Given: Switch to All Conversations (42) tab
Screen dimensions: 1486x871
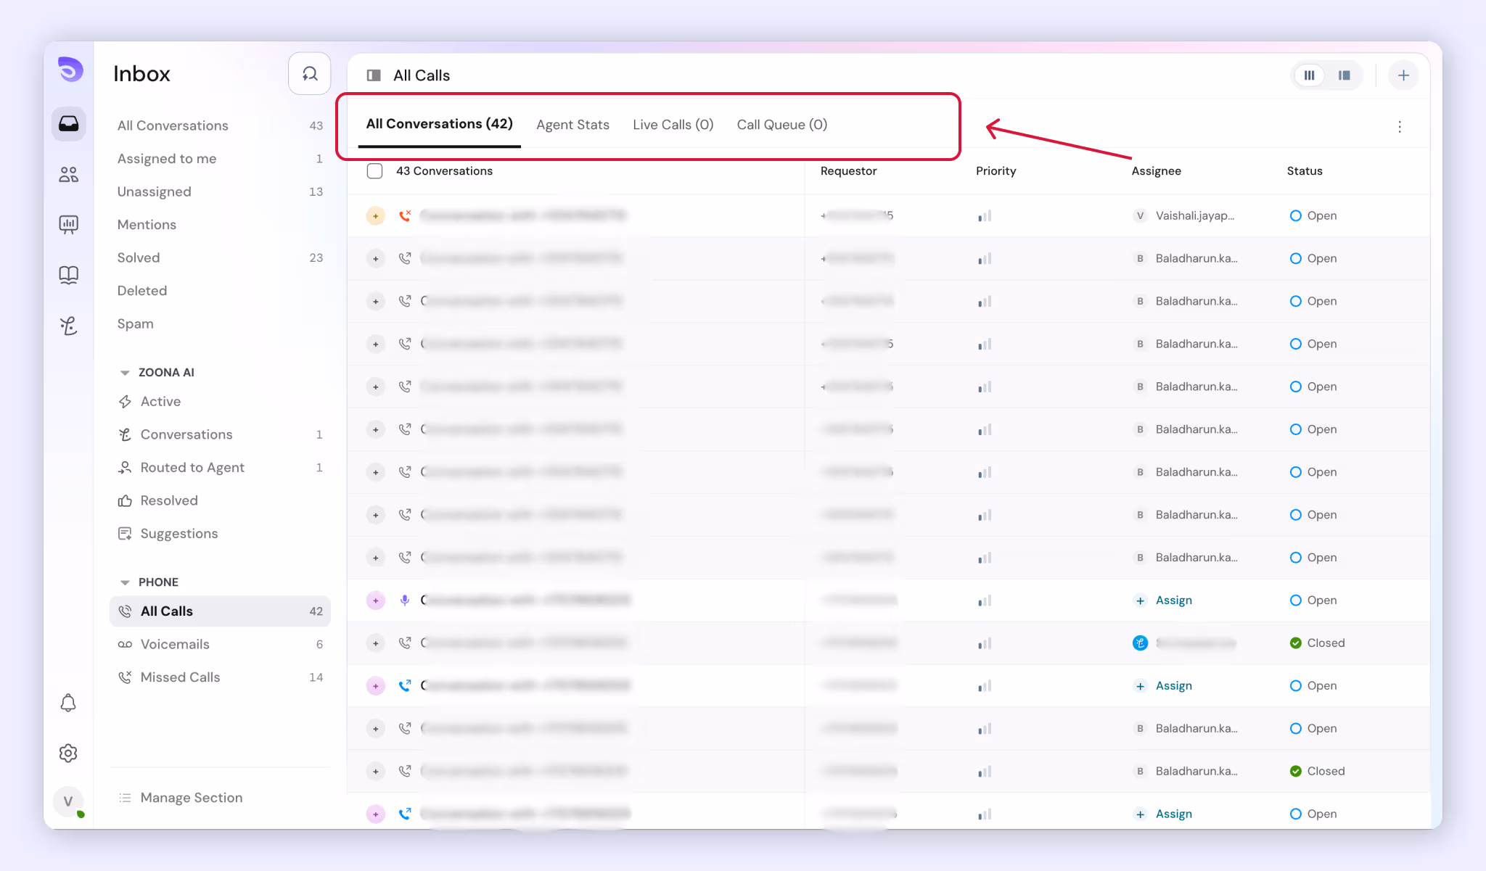Looking at the screenshot, I should [439, 124].
